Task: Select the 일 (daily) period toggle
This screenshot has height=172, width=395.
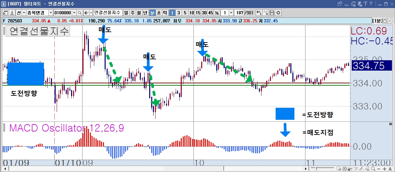Action: pos(126,13)
